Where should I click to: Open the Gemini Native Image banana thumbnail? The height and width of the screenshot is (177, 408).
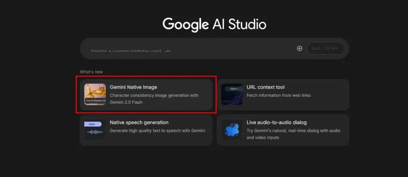click(x=95, y=94)
